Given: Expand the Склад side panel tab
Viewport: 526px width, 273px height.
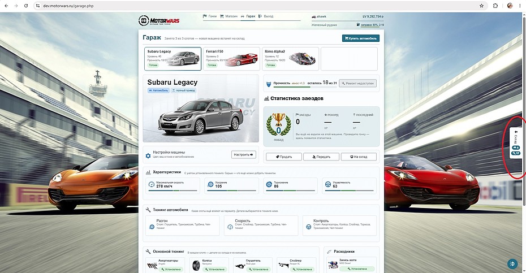Looking at the screenshot, I should click(x=516, y=142).
